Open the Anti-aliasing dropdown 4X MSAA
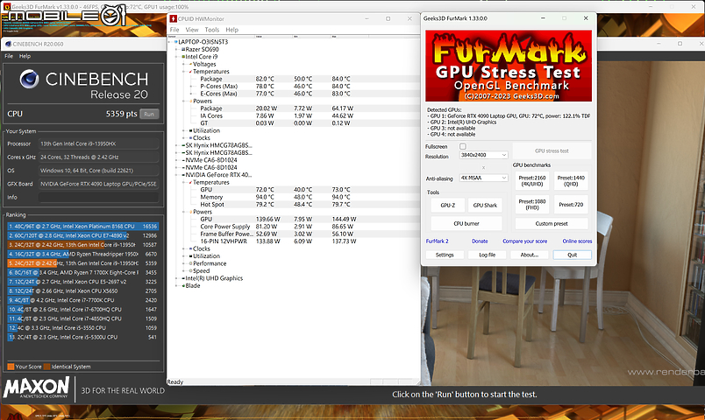The height and width of the screenshot is (420, 705). coord(483,178)
